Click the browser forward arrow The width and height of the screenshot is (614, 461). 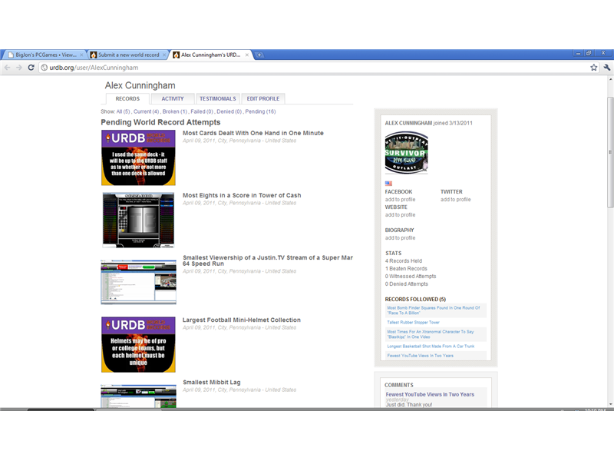pyautogui.click(x=18, y=68)
